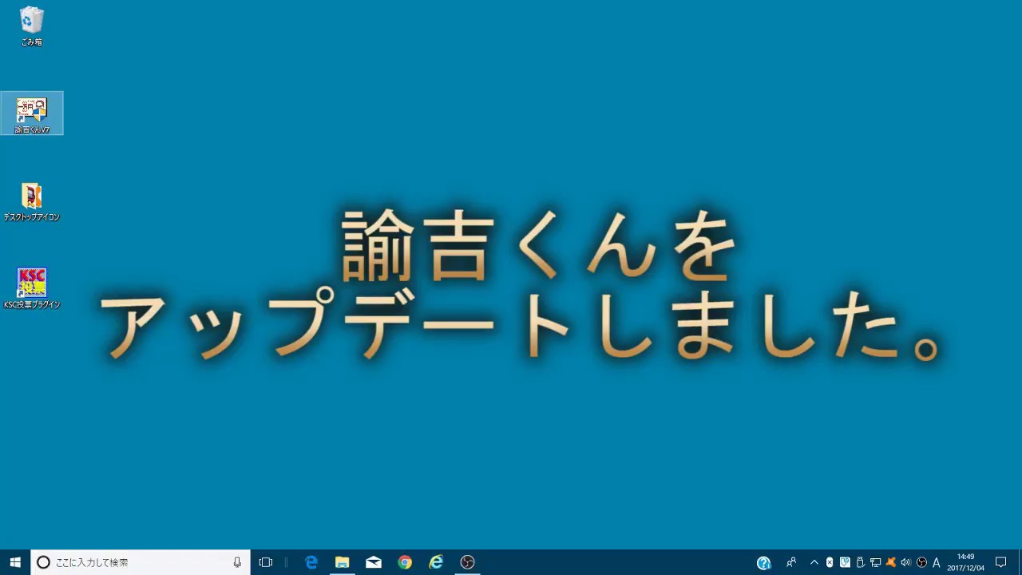Open the network status tray icon
The image size is (1022, 575).
tap(875, 562)
